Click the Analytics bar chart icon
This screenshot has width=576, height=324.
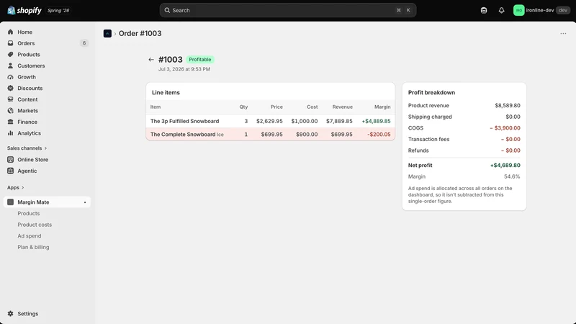(x=10, y=133)
